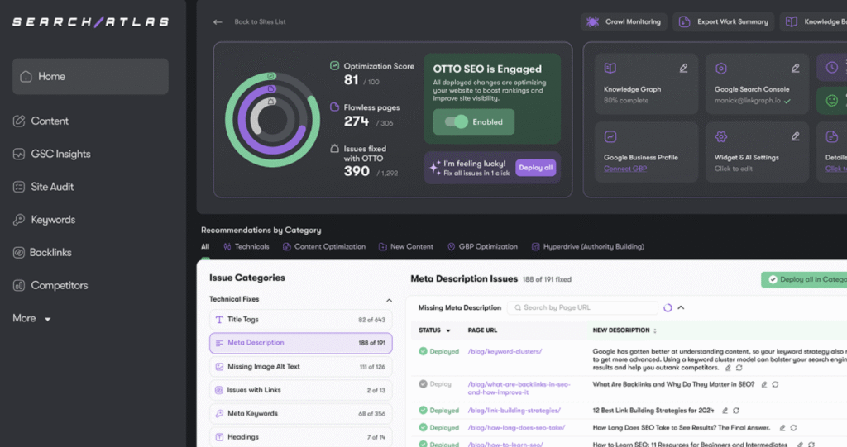847x447 pixels.
Task: Click the I'm feeling lucky sparkle icon
Action: click(x=435, y=168)
